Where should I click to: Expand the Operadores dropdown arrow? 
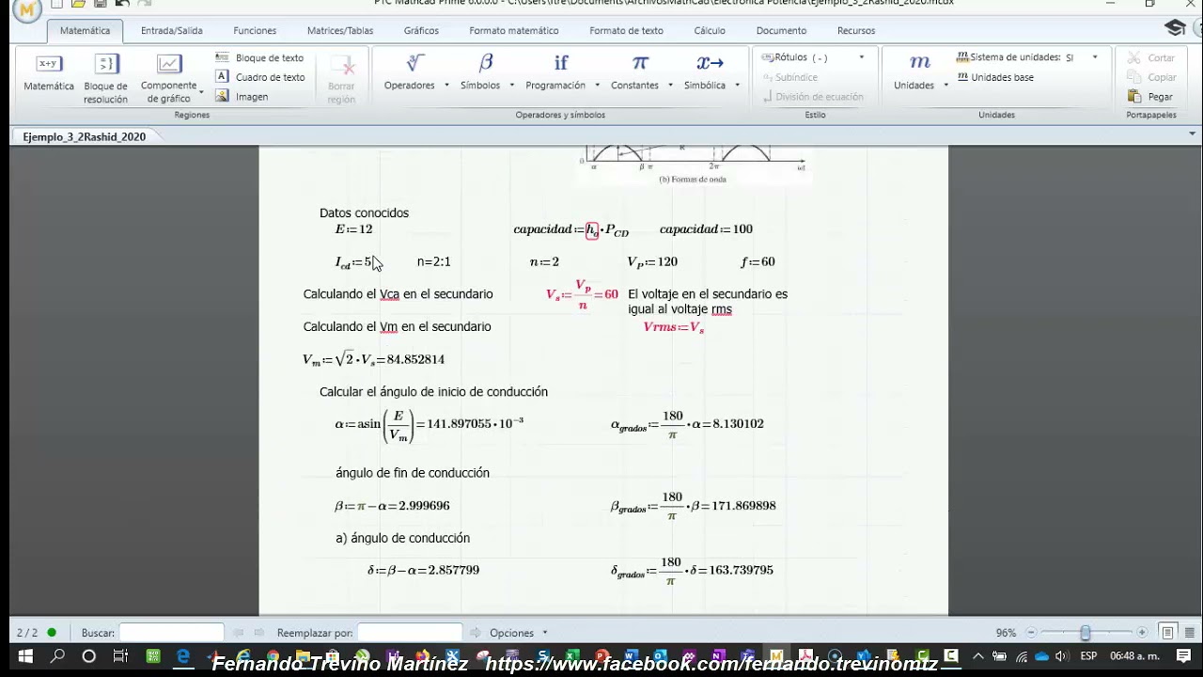[446, 86]
